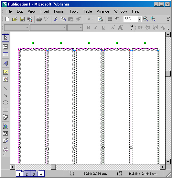The image size is (172, 178).
Task: Toggle the Columns toolbar button
Action: [x=110, y=19]
